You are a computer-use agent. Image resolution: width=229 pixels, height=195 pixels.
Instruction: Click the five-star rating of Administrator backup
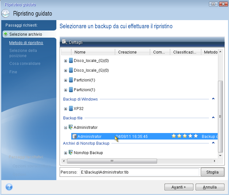[x=185, y=137]
